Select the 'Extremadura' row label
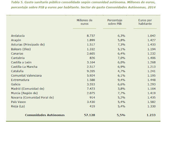Viewport: 177px width, 142px height. (x=20, y=80)
